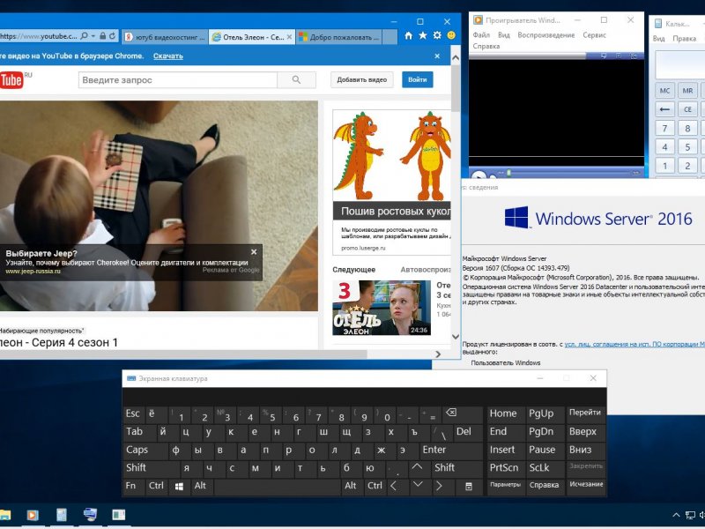Open 'Справка' menu in Media Player
Image resolution: width=705 pixels, height=529 pixels.
pos(486,46)
